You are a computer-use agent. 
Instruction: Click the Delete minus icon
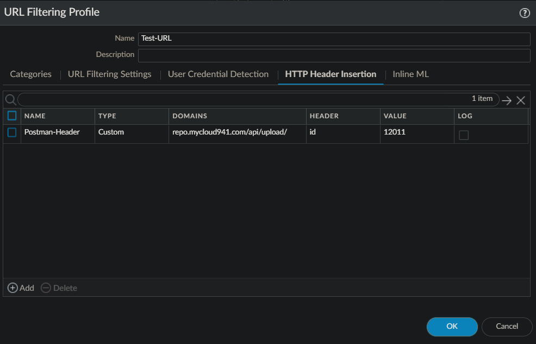(x=46, y=288)
